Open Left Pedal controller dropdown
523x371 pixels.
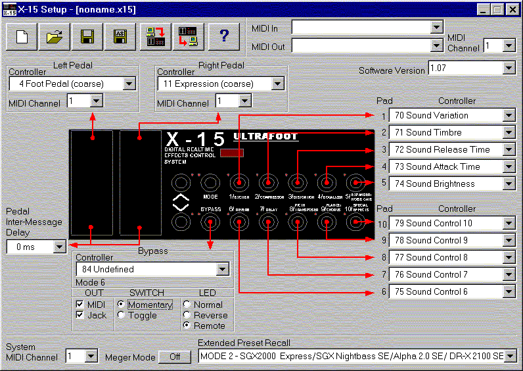(129, 84)
